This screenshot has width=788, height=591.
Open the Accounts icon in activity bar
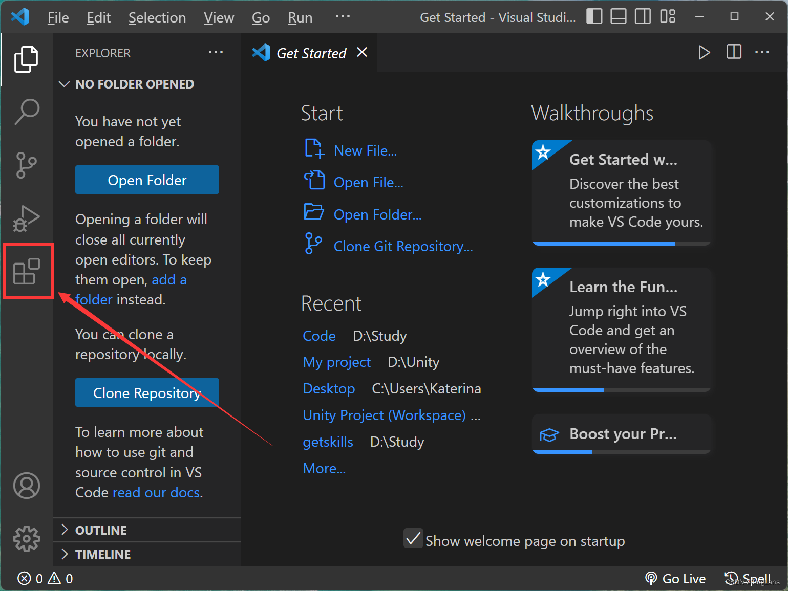pyautogui.click(x=27, y=486)
